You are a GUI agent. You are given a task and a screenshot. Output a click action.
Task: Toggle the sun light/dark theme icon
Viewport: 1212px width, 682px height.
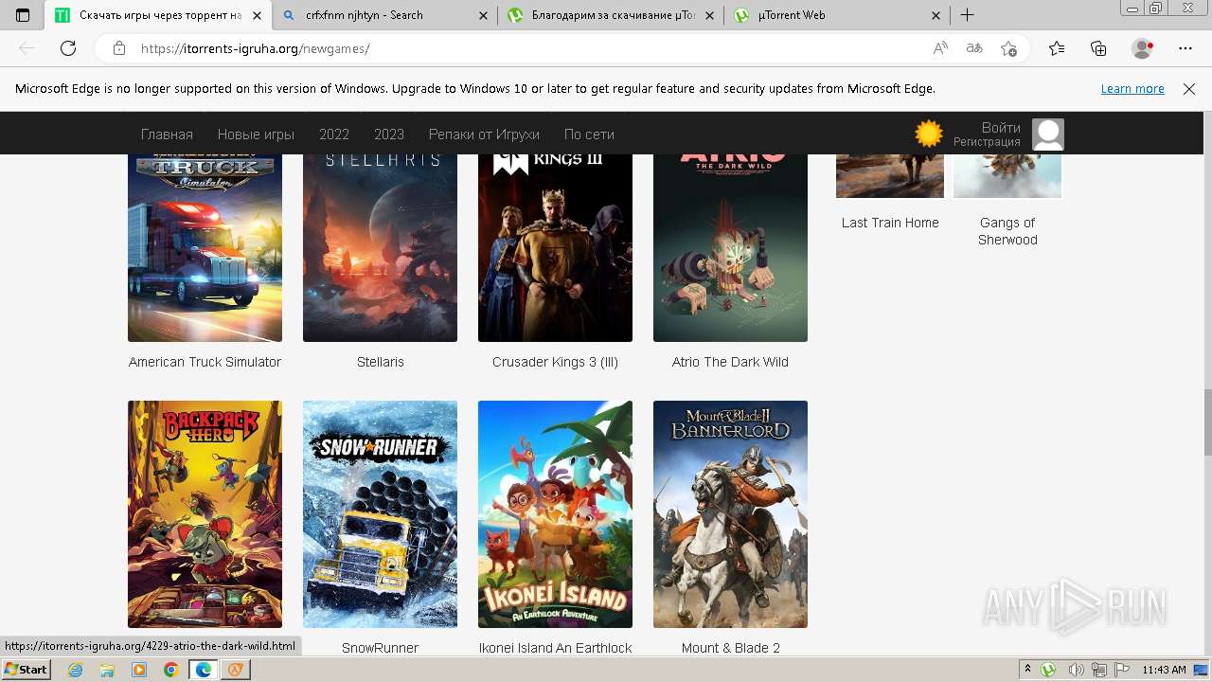click(x=929, y=134)
